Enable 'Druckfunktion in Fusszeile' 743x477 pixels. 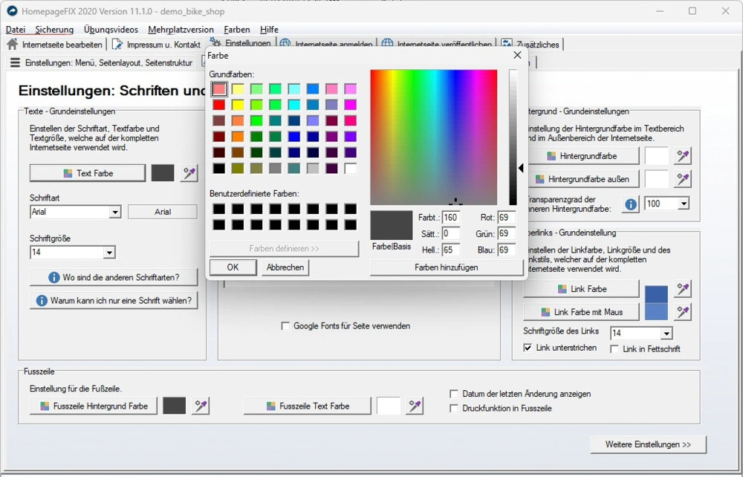[x=453, y=408]
